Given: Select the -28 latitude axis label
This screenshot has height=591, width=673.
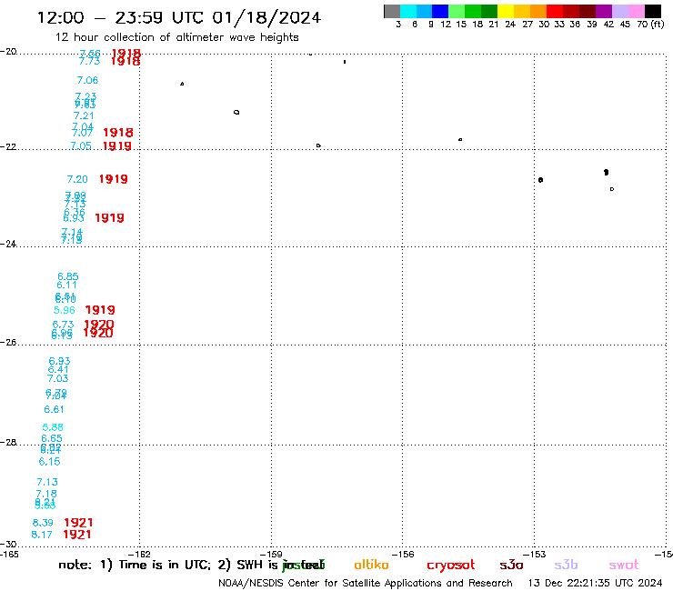Looking at the screenshot, I should 8,442.
